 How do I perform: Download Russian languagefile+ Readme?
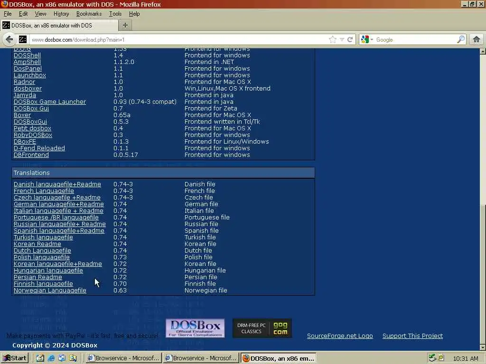click(59, 224)
